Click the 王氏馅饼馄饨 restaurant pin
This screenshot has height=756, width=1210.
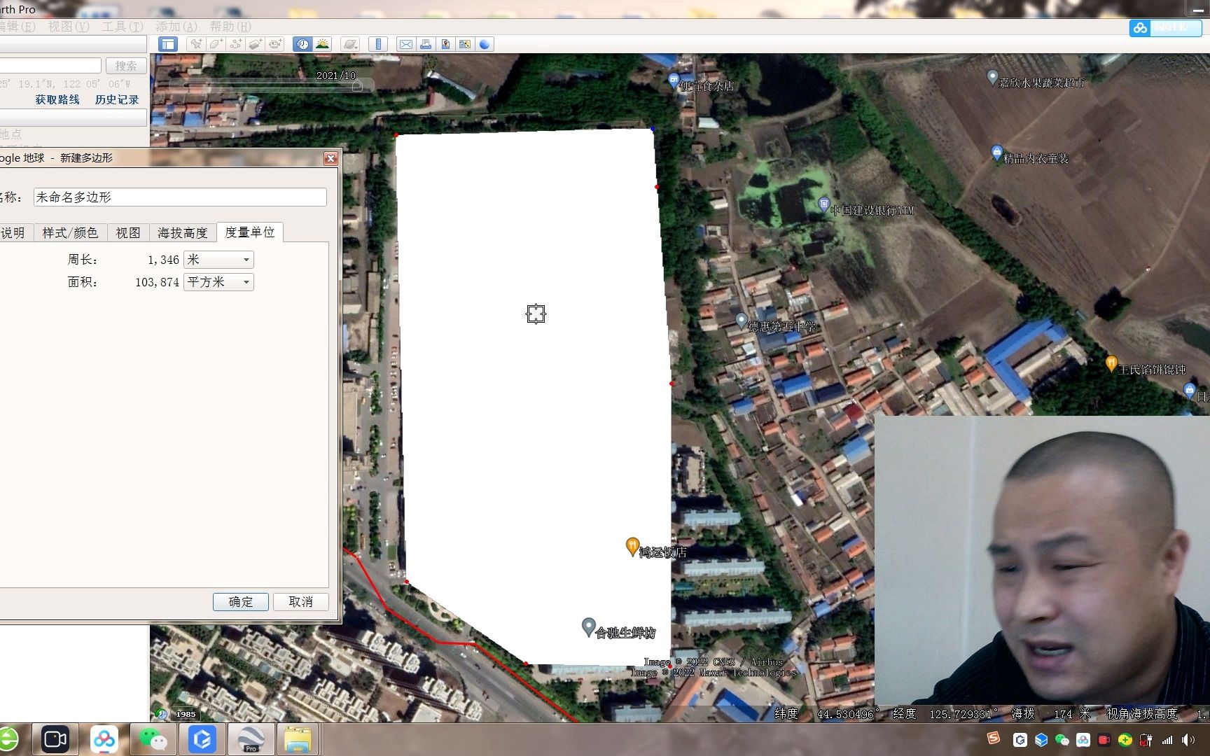click(1111, 363)
